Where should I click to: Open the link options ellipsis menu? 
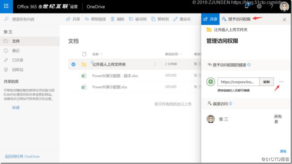[x=281, y=82]
